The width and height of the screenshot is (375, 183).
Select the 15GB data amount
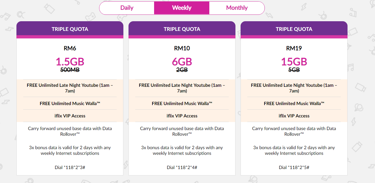294,62
